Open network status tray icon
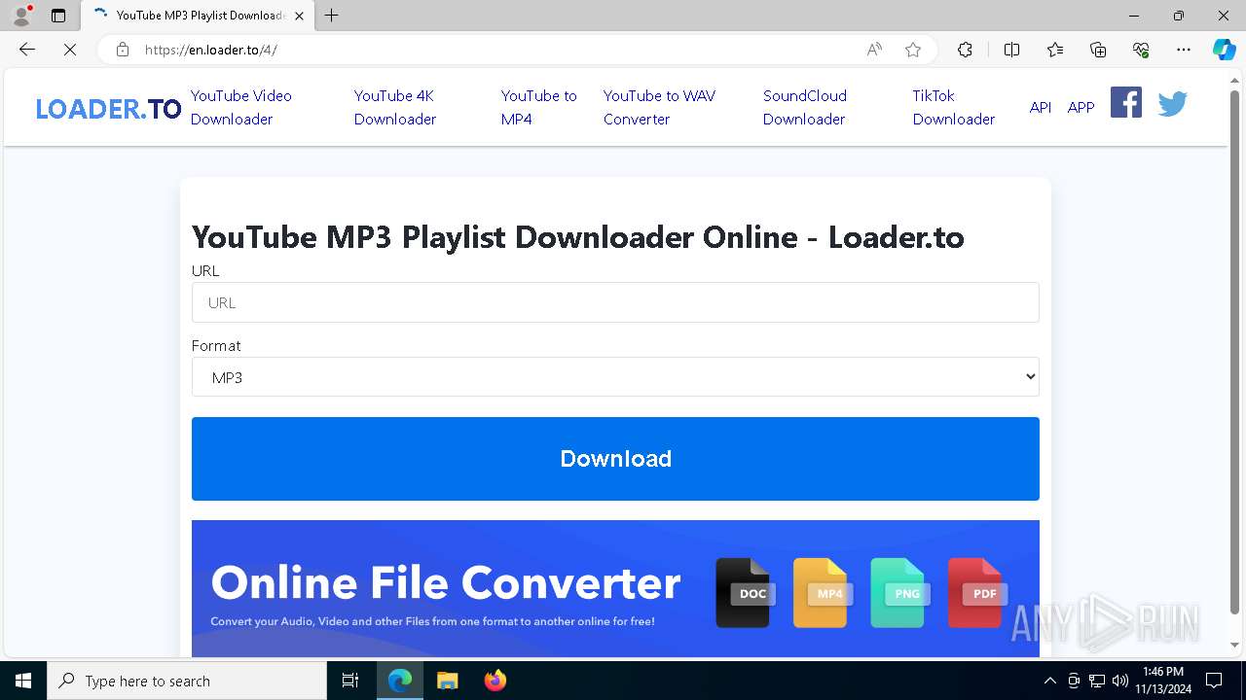1246x700 pixels. pyautogui.click(x=1097, y=681)
